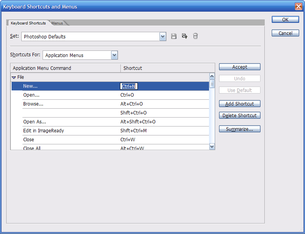Click the list scrollbar down arrow
This screenshot has width=305, height=234.
212,147
